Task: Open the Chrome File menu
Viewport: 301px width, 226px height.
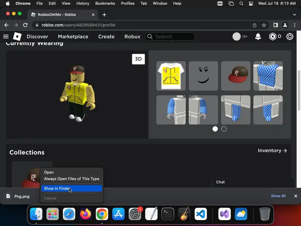Action: point(40,4)
